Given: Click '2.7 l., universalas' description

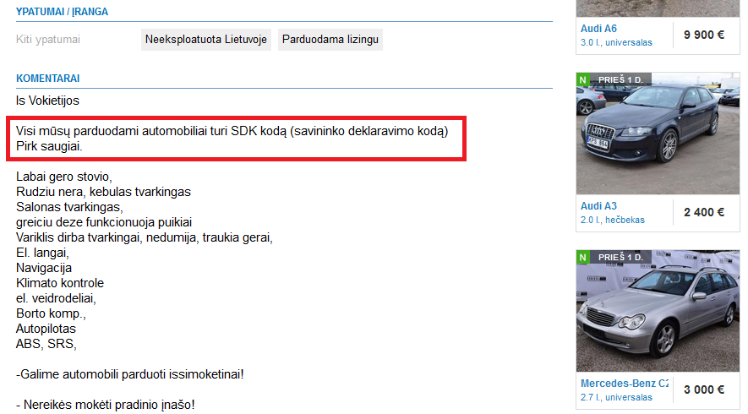Looking at the screenshot, I should 616,397.
